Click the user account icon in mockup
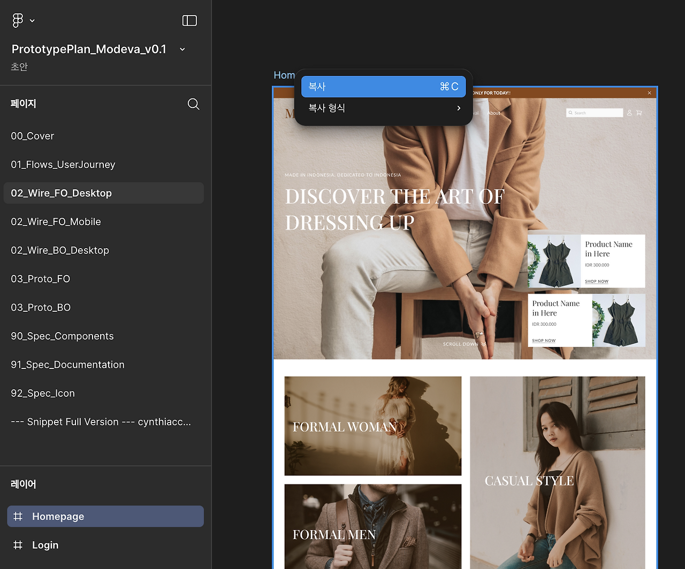The width and height of the screenshot is (685, 569). (629, 113)
